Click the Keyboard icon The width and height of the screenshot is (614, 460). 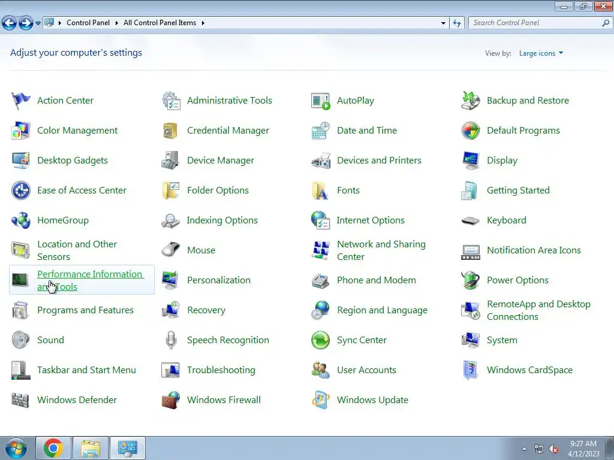click(470, 220)
